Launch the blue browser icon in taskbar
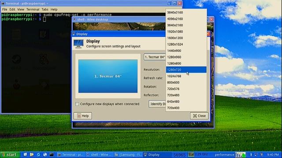 (x=38, y=154)
